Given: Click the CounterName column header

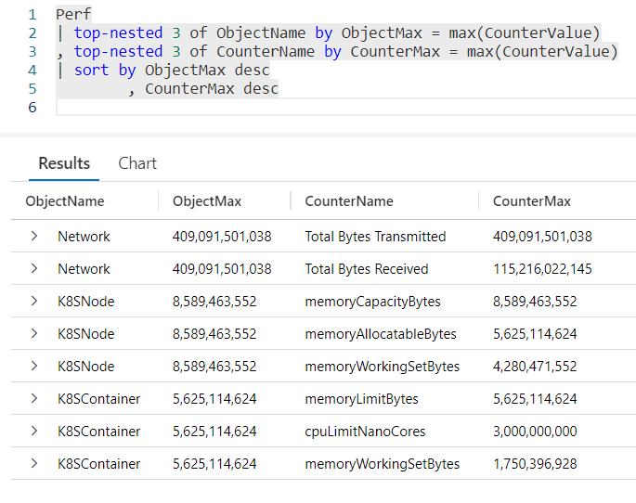Looking at the screenshot, I should 349,201.
